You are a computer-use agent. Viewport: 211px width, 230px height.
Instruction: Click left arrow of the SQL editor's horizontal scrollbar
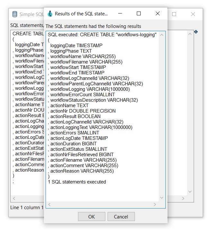click(x=14, y=199)
